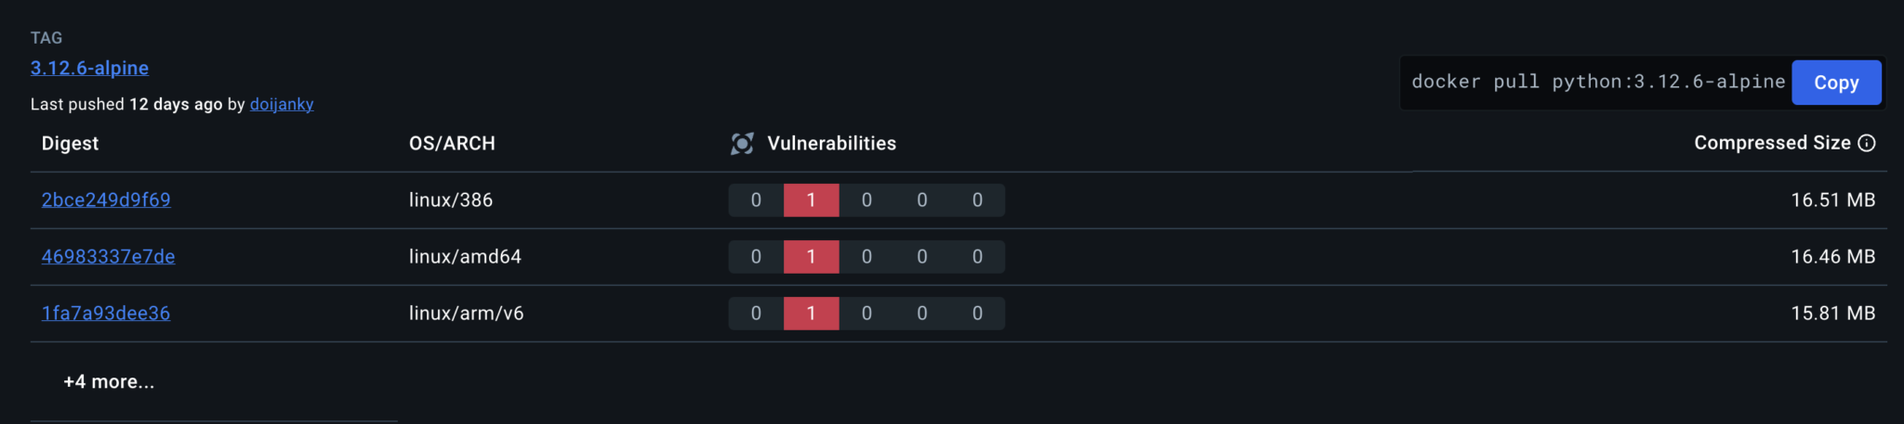Viewport: 1904px width, 424px height.
Task: Open the 3.12.6-alpine tag link
Action: click(89, 68)
